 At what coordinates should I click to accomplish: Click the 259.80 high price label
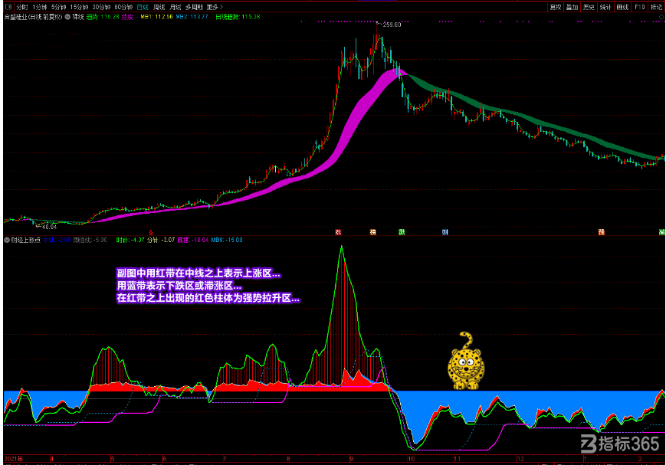coord(391,25)
